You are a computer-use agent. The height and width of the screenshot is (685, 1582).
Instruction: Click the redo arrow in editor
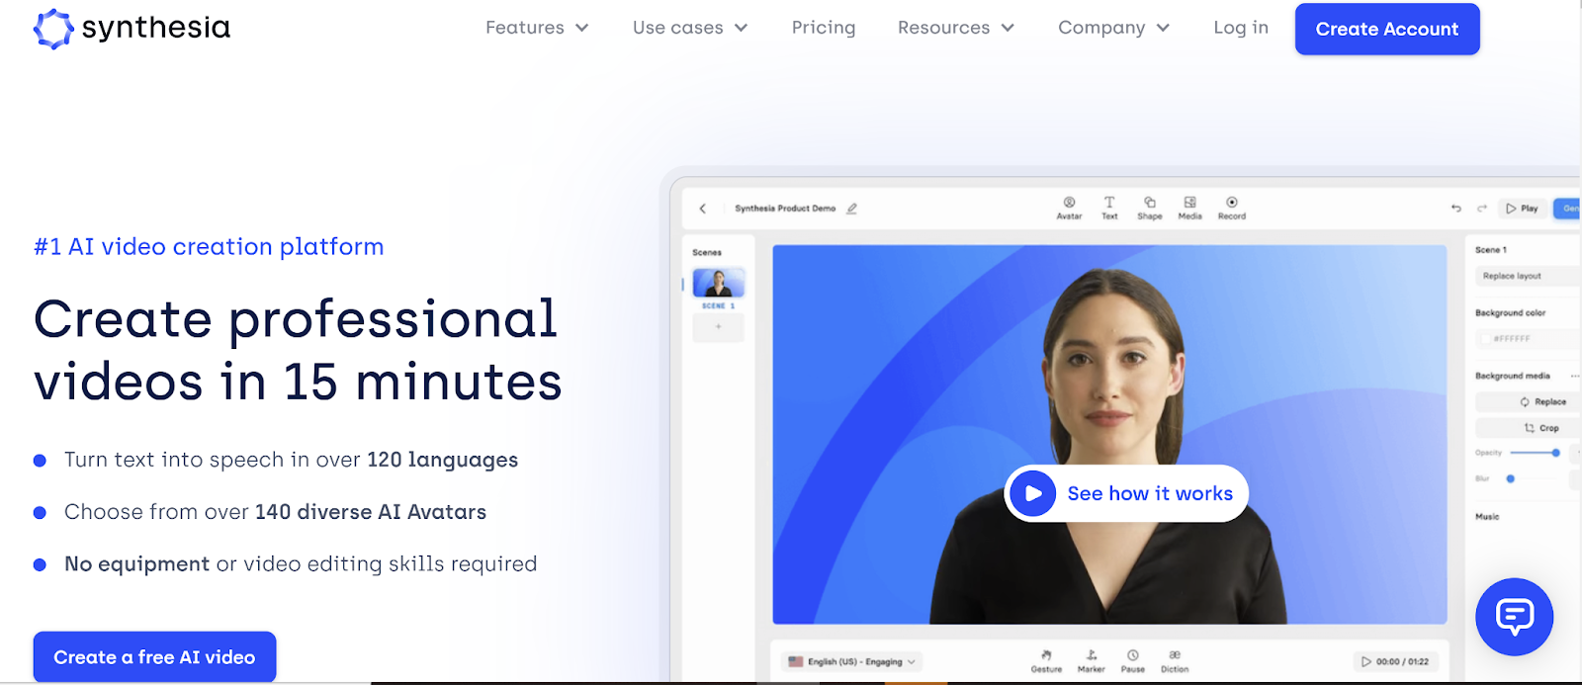(x=1481, y=209)
